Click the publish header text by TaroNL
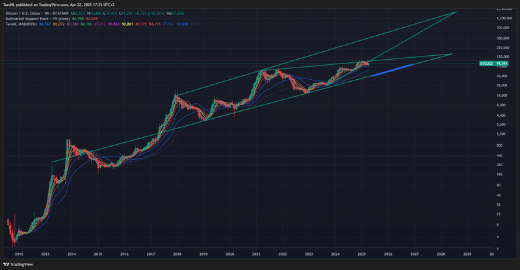This screenshot has height=270, width=520. [58, 5]
